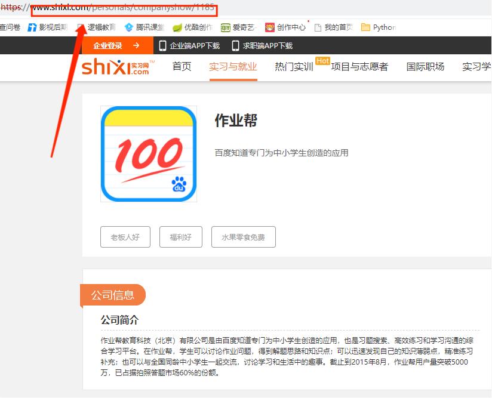Screen dimensions: 492x398
Task: Select the 老板人好 company tag
Action: [125, 237]
